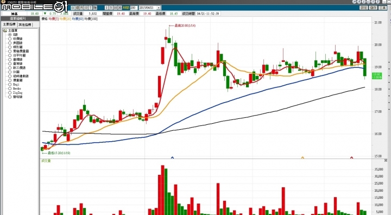Viewport: 391px width, 215px height.
Task: Open the 設定 settings button
Action: [x=364, y=8]
